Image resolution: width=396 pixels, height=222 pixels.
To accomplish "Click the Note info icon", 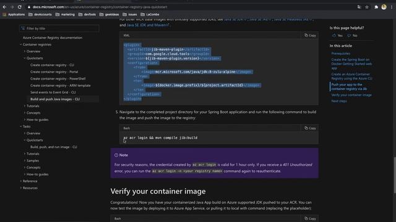I will (116, 155).
